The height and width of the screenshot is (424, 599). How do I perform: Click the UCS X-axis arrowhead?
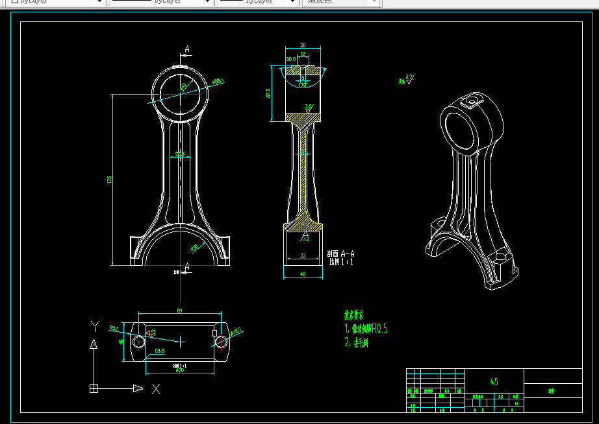(x=138, y=388)
